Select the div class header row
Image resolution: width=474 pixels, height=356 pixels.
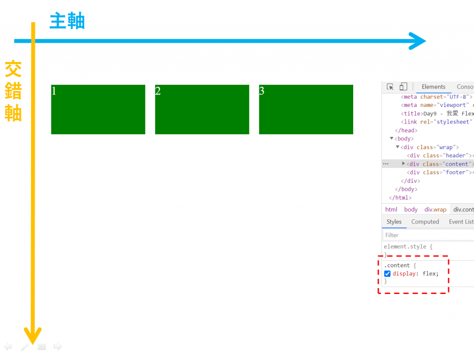tap(440, 156)
